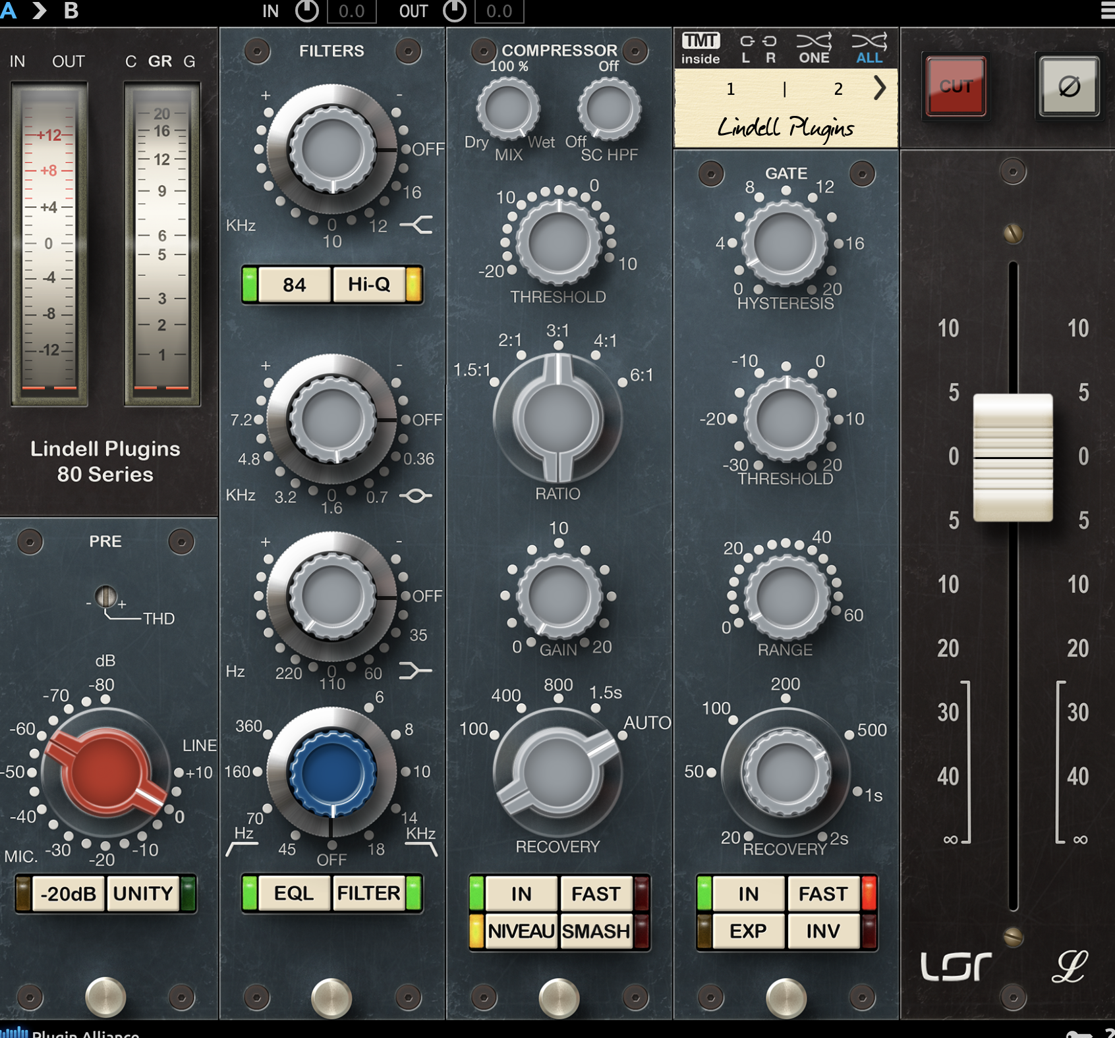Select the R channel link icon

tap(770, 49)
